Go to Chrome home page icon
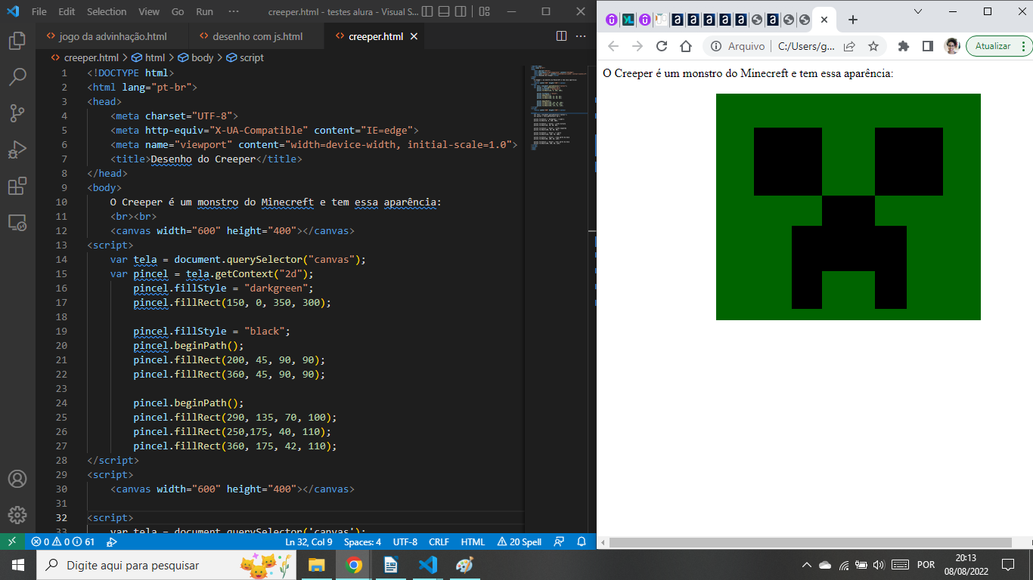Viewport: 1033px width, 580px height. pyautogui.click(x=686, y=46)
